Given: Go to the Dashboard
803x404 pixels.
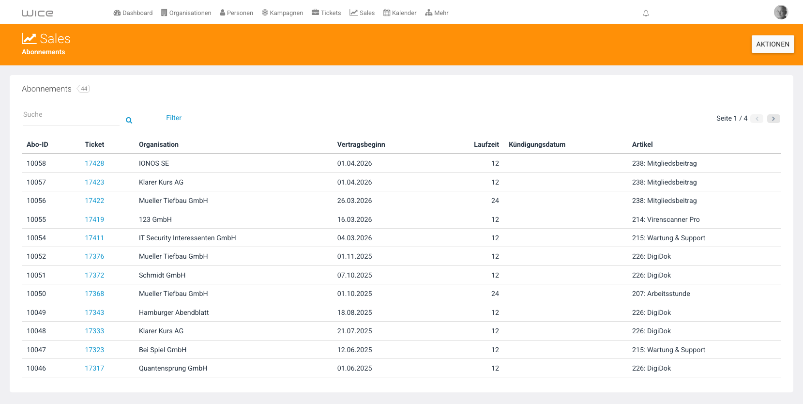Looking at the screenshot, I should point(133,13).
